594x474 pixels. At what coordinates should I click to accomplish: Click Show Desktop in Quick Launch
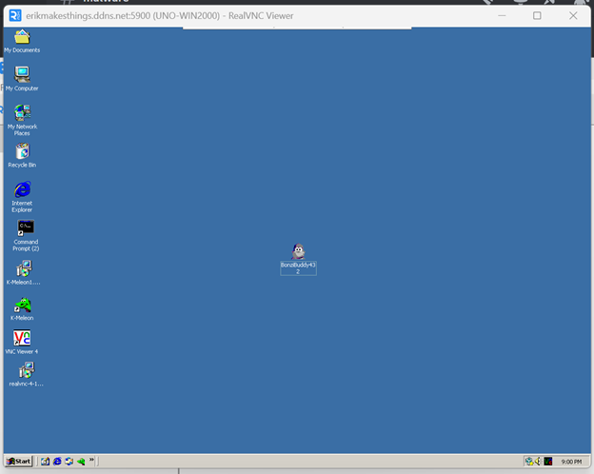(x=45, y=461)
